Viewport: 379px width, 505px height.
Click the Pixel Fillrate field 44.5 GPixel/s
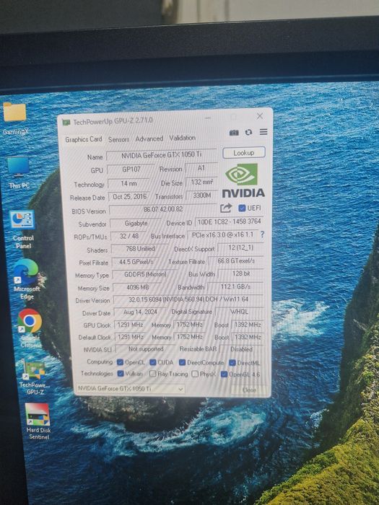[x=136, y=262]
